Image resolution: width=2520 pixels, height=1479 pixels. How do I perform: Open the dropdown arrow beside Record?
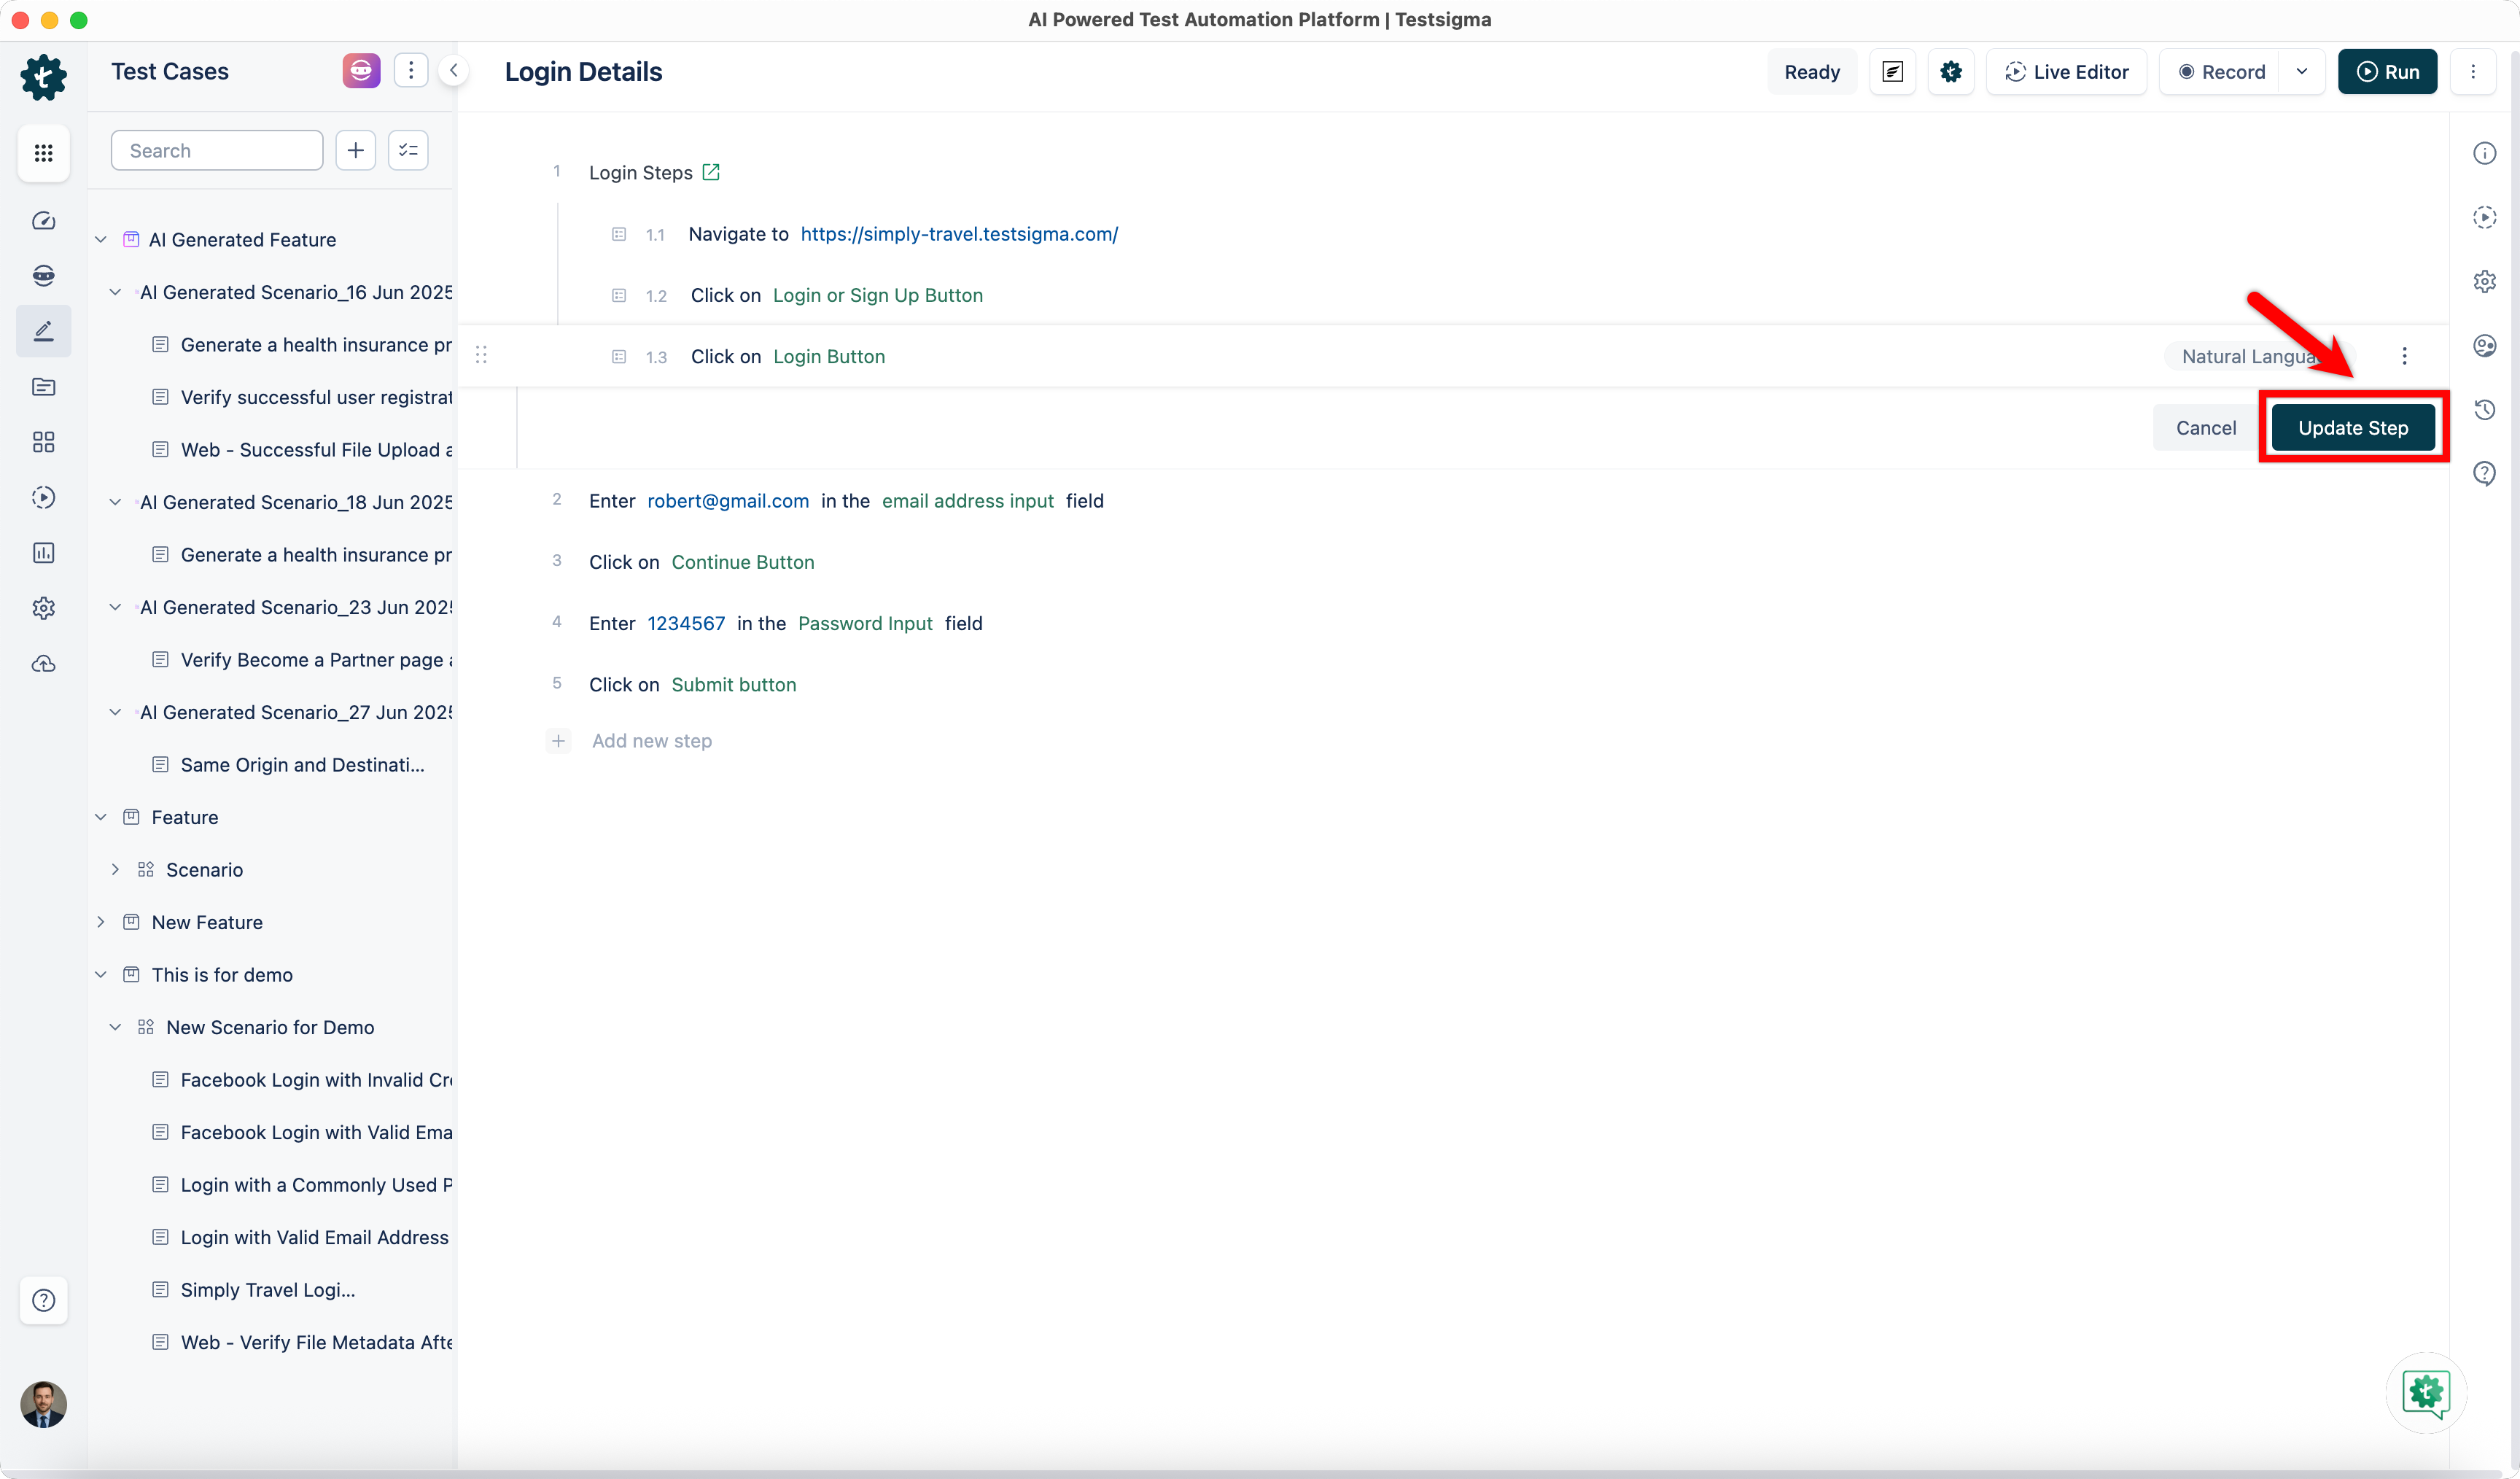point(2301,72)
